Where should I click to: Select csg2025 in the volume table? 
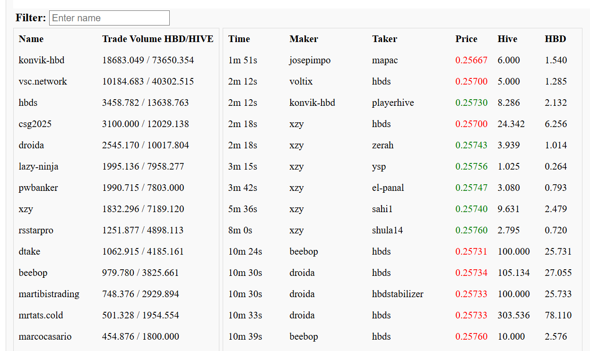[x=35, y=124]
